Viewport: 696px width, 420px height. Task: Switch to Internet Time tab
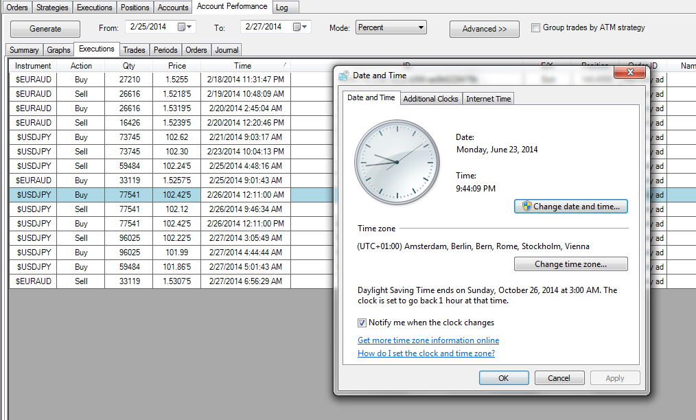[488, 99]
